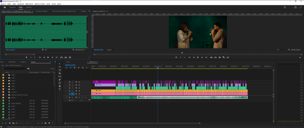Toggle lock on the V2 track
The height and width of the screenshot is (128, 304).
69,91
